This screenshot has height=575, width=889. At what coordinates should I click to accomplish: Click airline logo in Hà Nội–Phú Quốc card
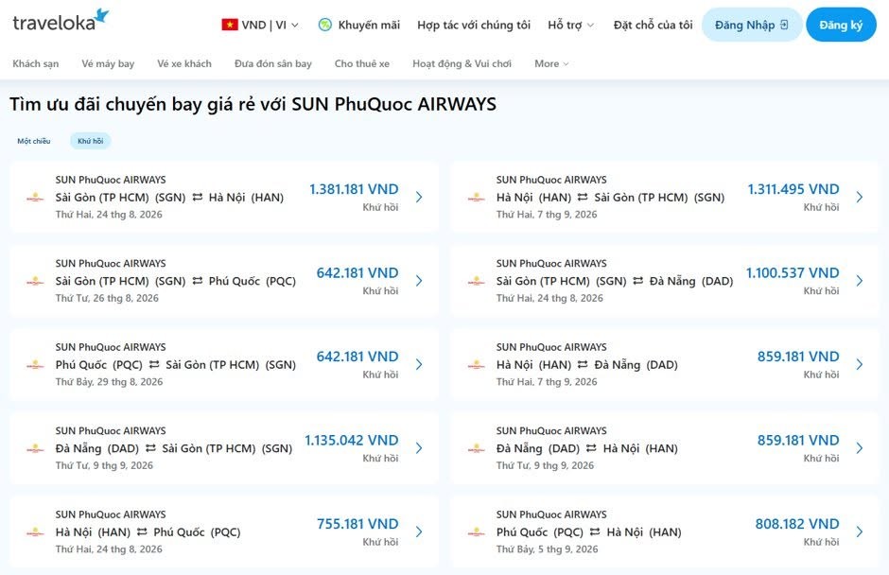point(35,532)
